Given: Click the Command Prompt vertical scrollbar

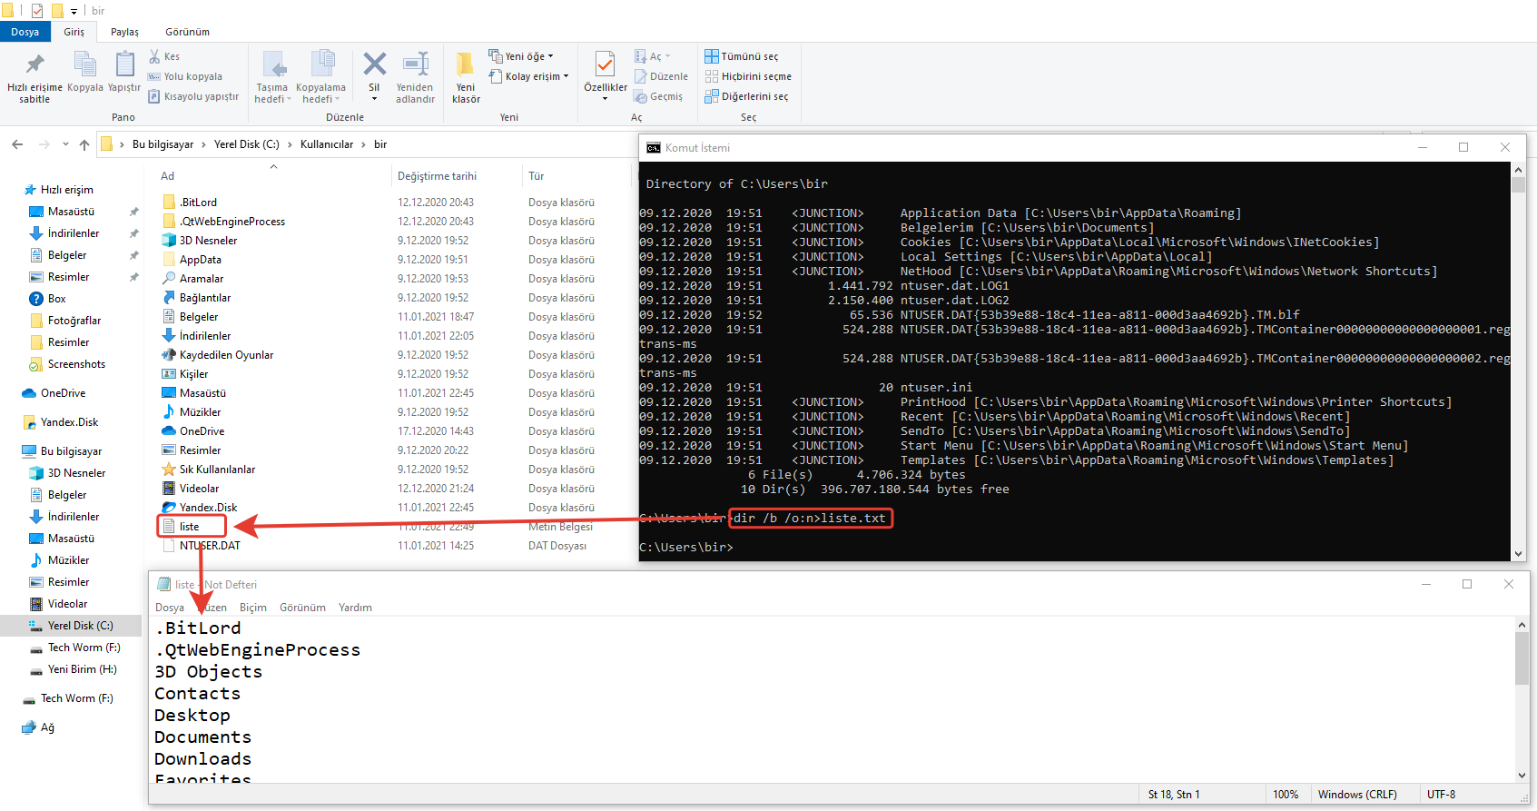Looking at the screenshot, I should click(1518, 363).
